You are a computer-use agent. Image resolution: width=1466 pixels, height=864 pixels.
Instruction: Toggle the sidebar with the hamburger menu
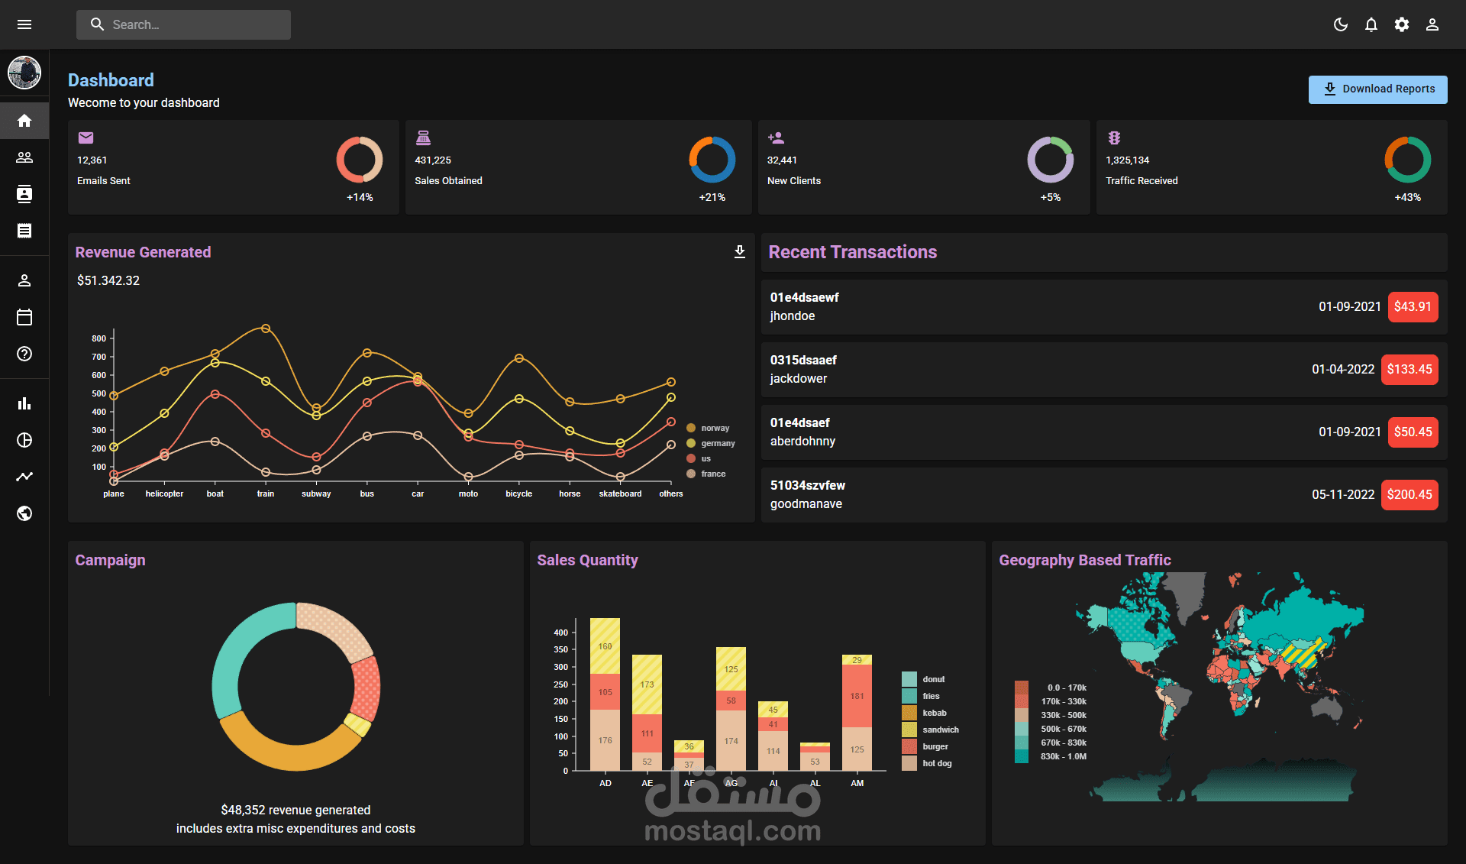tap(24, 24)
